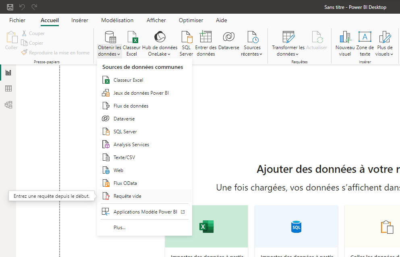Click Copier in the clipboard group

[x=32, y=43]
